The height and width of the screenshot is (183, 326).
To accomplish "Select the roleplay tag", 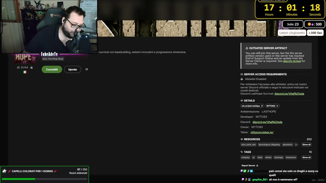I will tap(246, 157).
